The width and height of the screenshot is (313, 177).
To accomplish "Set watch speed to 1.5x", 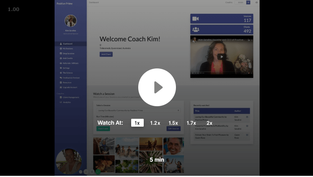I will 173,123.
